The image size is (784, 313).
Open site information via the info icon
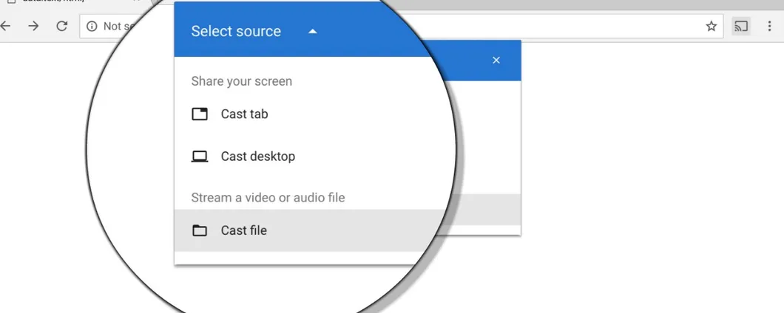pyautogui.click(x=92, y=26)
